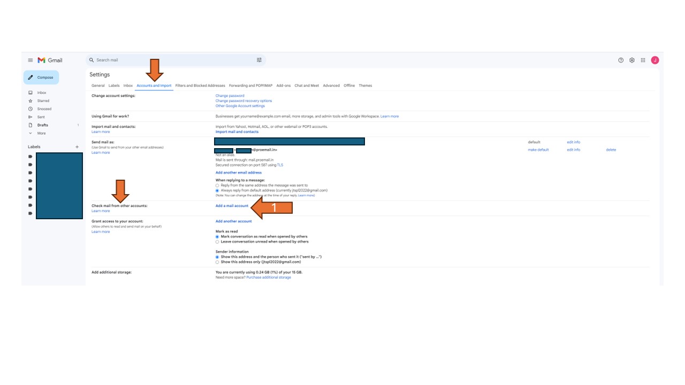The height and width of the screenshot is (385, 685).
Task: Switch to the General tab
Action: pyautogui.click(x=98, y=86)
